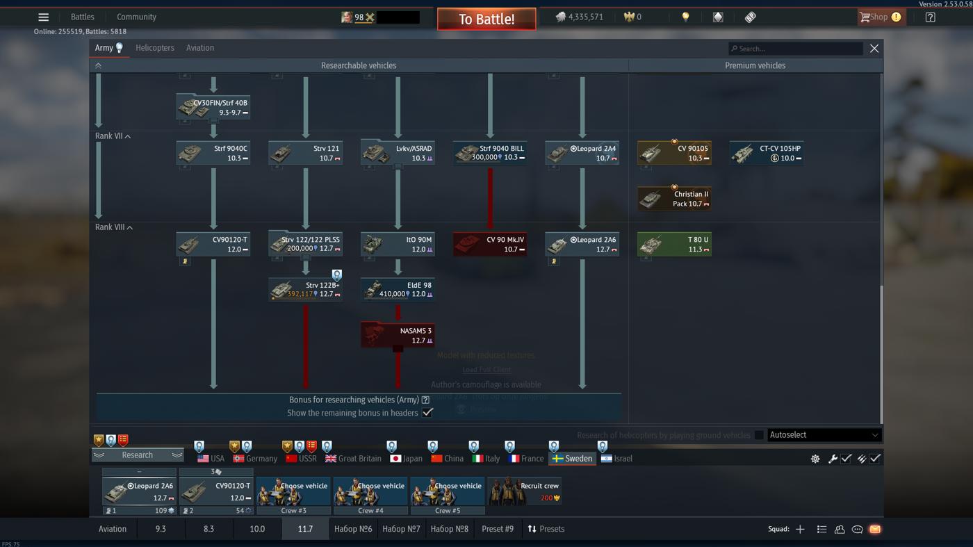Click the To Battle! button

[x=486, y=19]
